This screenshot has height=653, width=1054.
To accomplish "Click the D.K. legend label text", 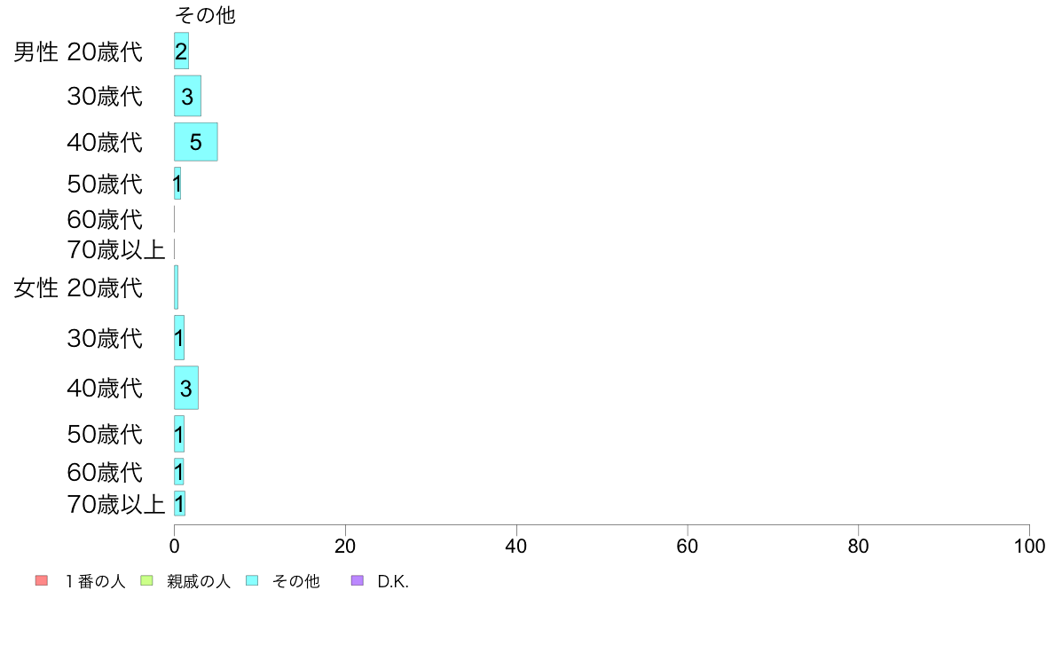I will click(x=393, y=581).
